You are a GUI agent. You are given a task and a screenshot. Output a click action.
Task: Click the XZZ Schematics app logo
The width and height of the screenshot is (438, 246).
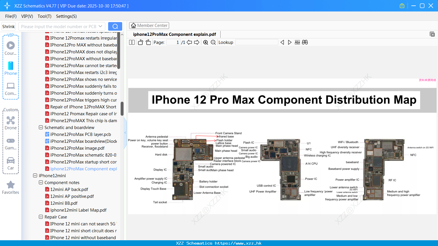coord(7,6)
